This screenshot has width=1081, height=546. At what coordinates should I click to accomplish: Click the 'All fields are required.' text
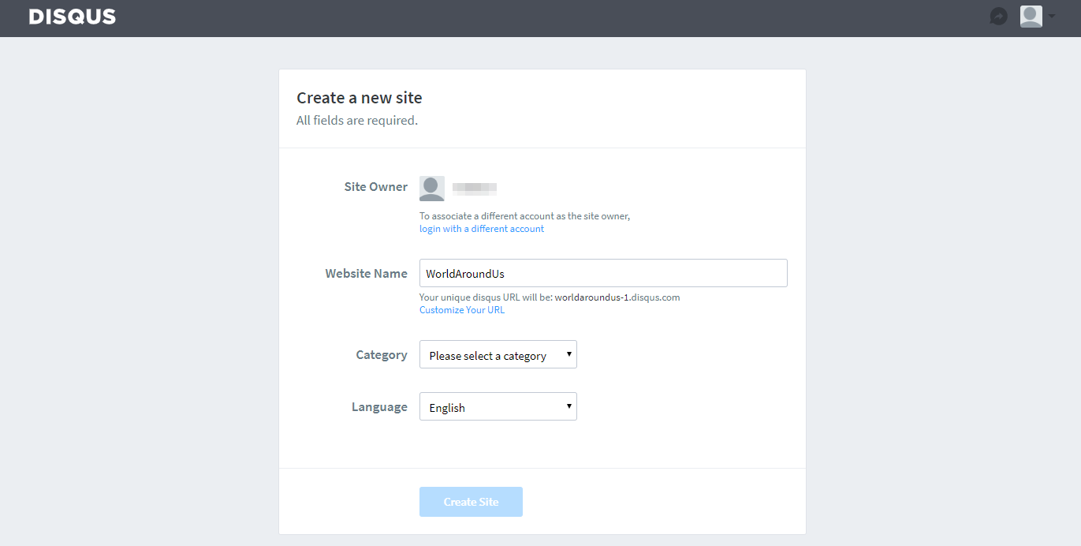(357, 121)
